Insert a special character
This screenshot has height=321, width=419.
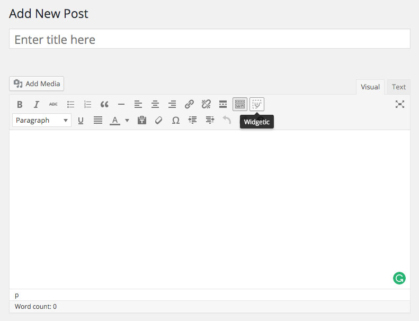[175, 121]
